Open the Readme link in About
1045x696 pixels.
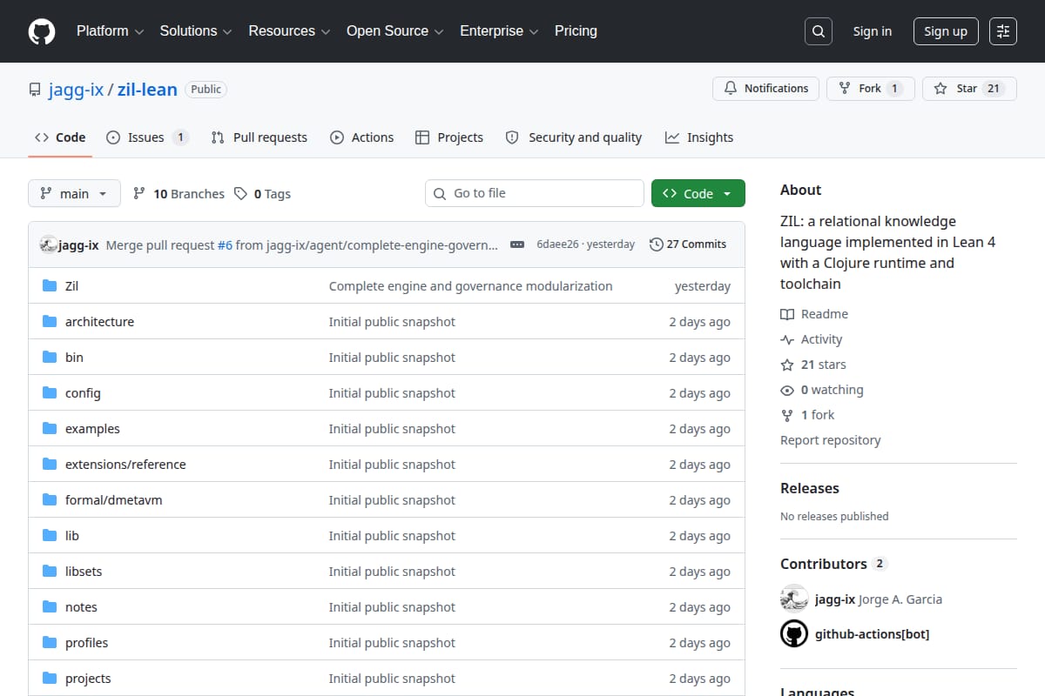click(814, 314)
